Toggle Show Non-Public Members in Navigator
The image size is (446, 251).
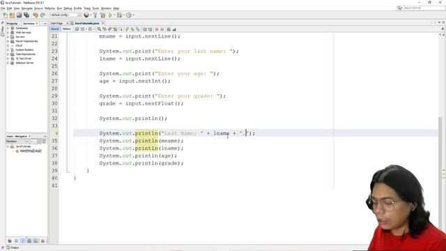click(29, 241)
